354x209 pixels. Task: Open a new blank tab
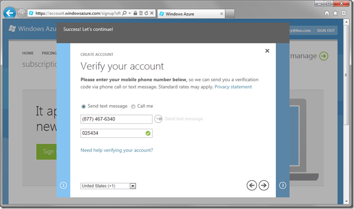pyautogui.click(x=230, y=14)
